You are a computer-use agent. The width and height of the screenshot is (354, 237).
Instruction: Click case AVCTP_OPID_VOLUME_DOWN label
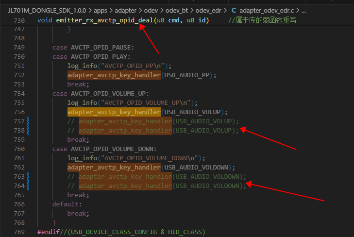point(104,149)
